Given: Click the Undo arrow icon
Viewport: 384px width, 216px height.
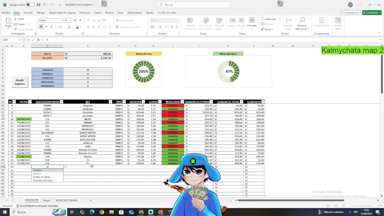Looking at the screenshot, I should pos(44,5).
